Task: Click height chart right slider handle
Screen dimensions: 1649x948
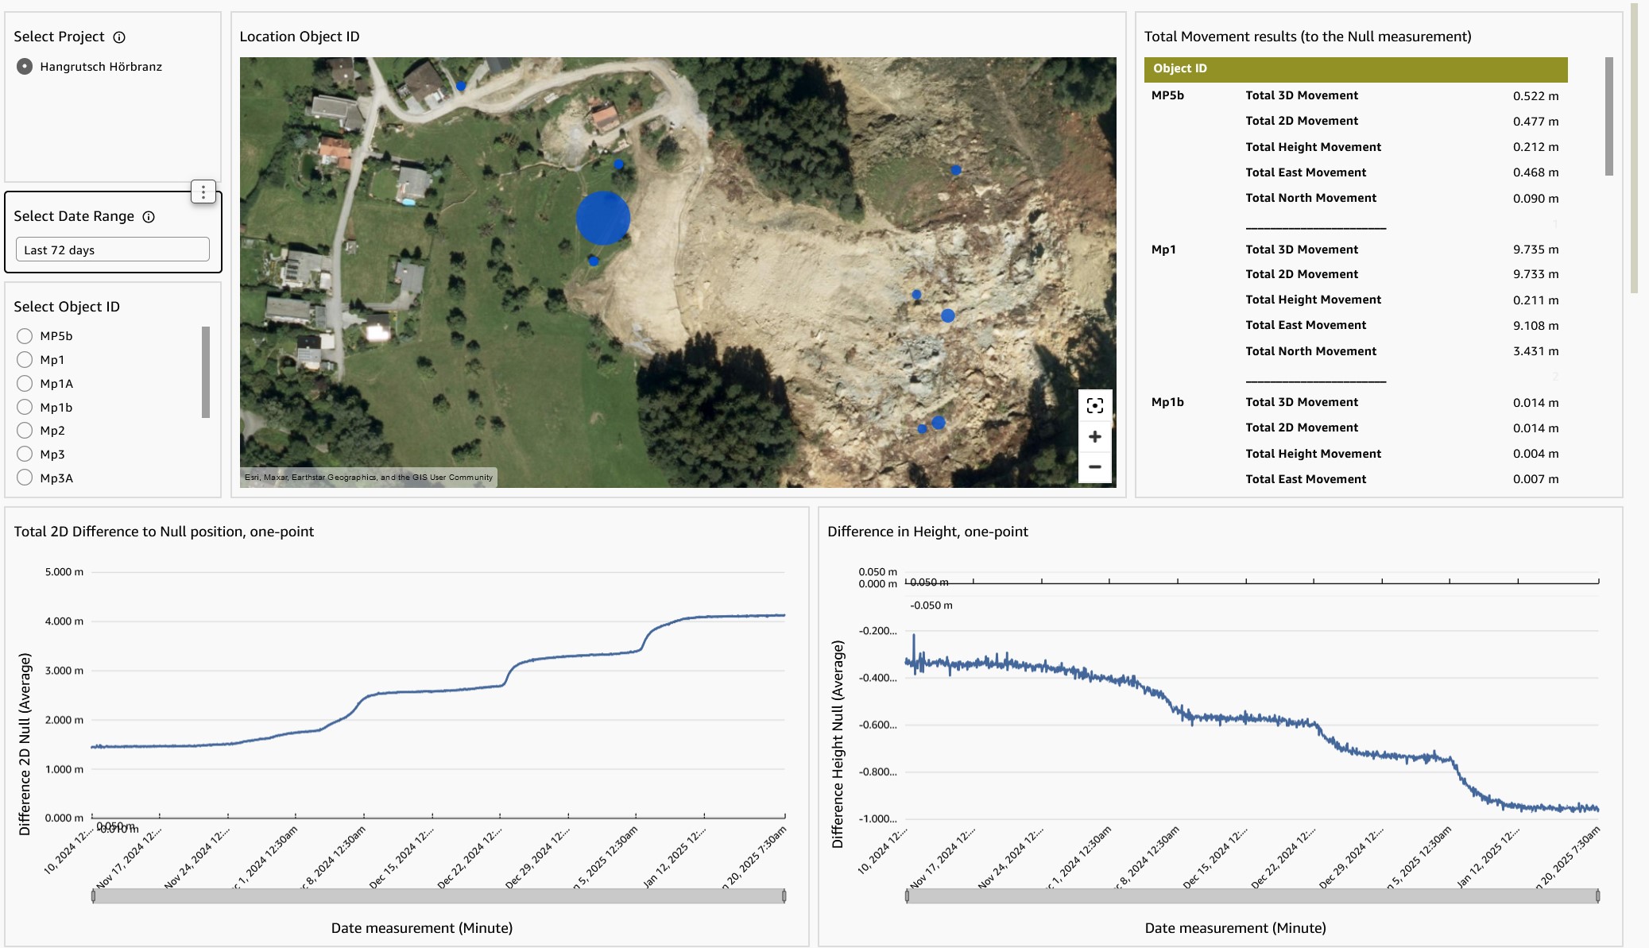Action: point(1597,896)
